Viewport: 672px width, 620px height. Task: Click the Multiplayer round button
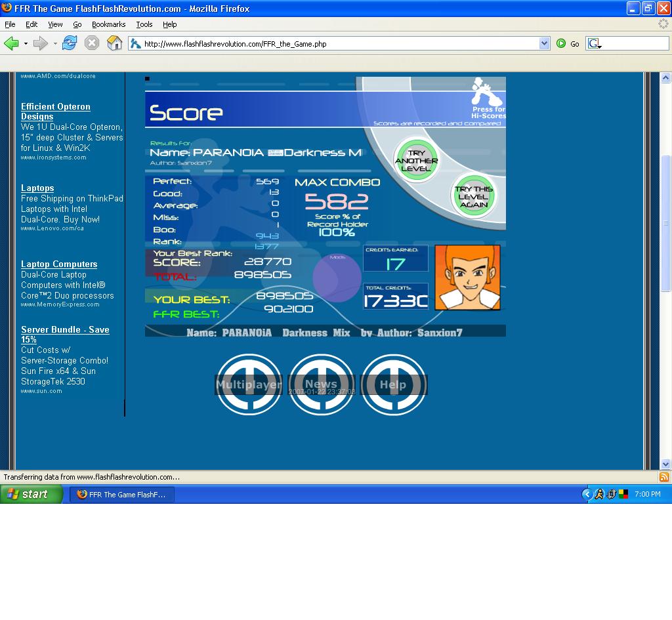tap(249, 384)
